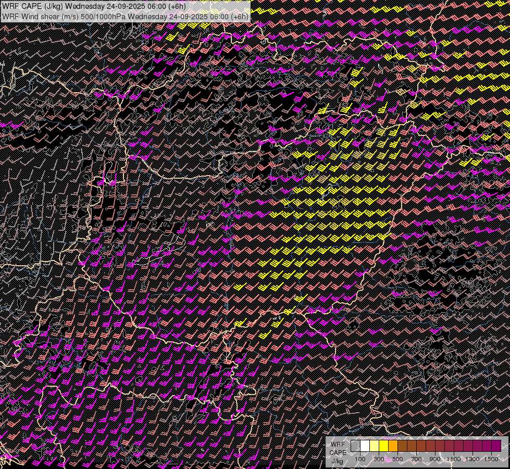Choose the orange swatch in the legend
The image size is (510, 469).
click(393, 446)
